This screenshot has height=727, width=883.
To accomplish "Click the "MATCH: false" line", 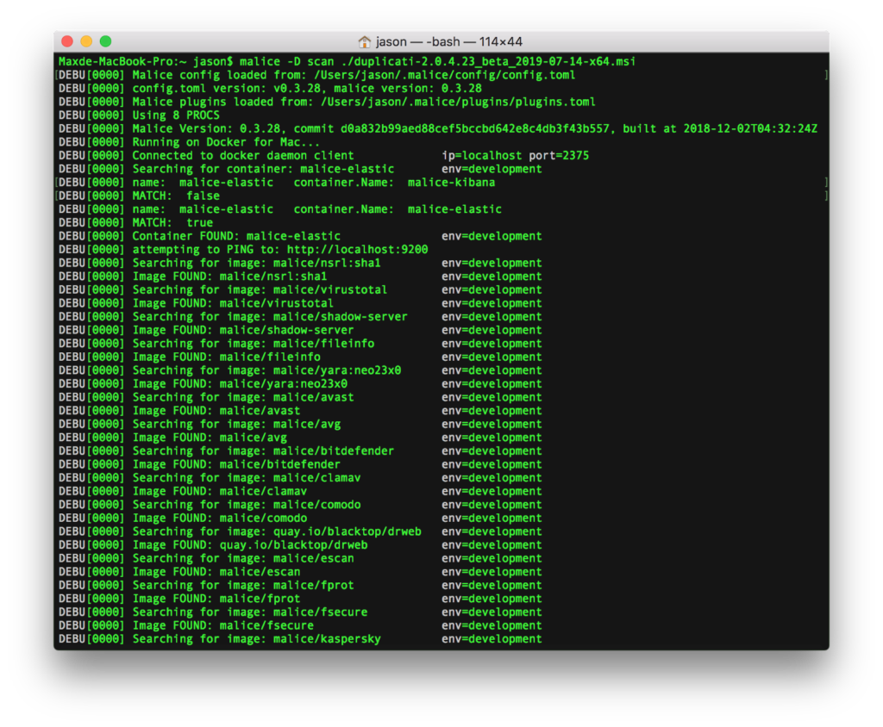I will click(x=176, y=196).
